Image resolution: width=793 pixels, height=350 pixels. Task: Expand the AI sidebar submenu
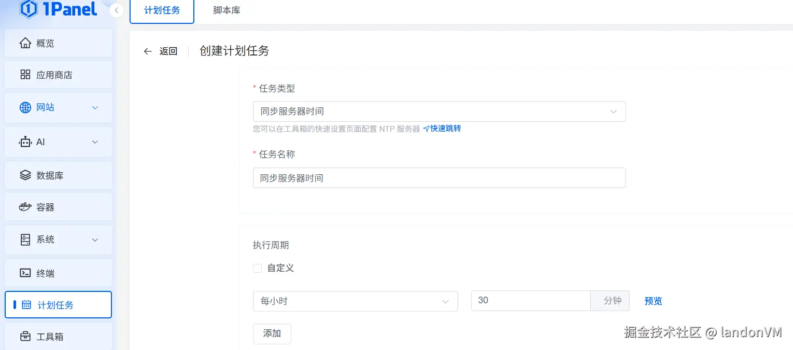pyautogui.click(x=95, y=142)
